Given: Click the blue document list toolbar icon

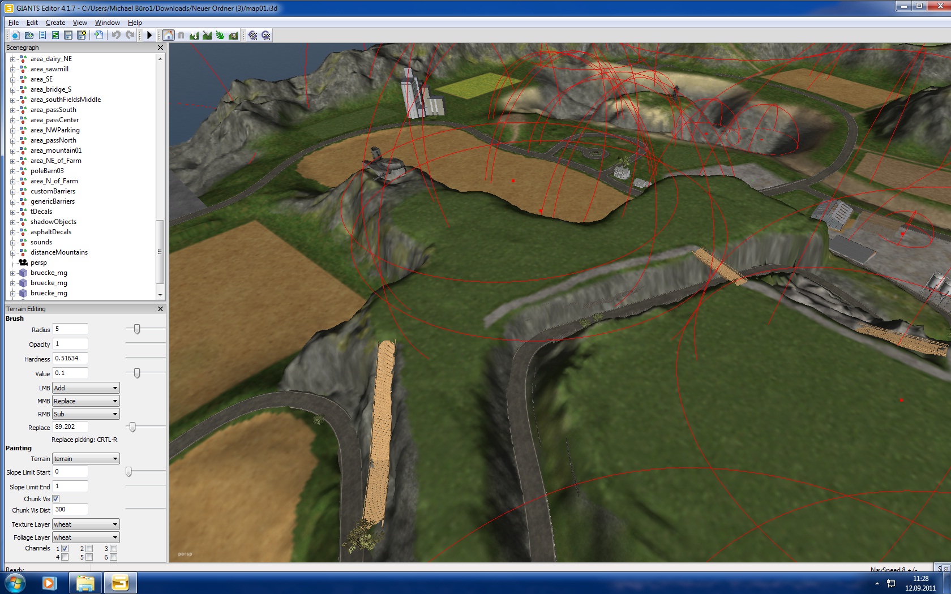Looking at the screenshot, I should coord(42,35).
